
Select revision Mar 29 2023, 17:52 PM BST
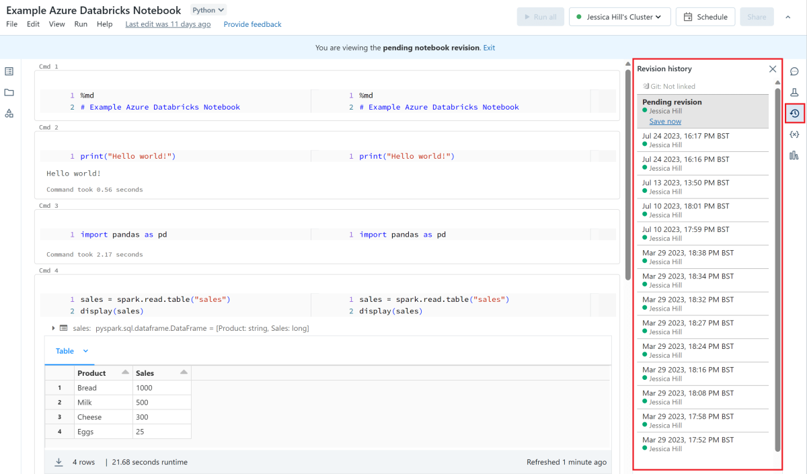coord(703,444)
